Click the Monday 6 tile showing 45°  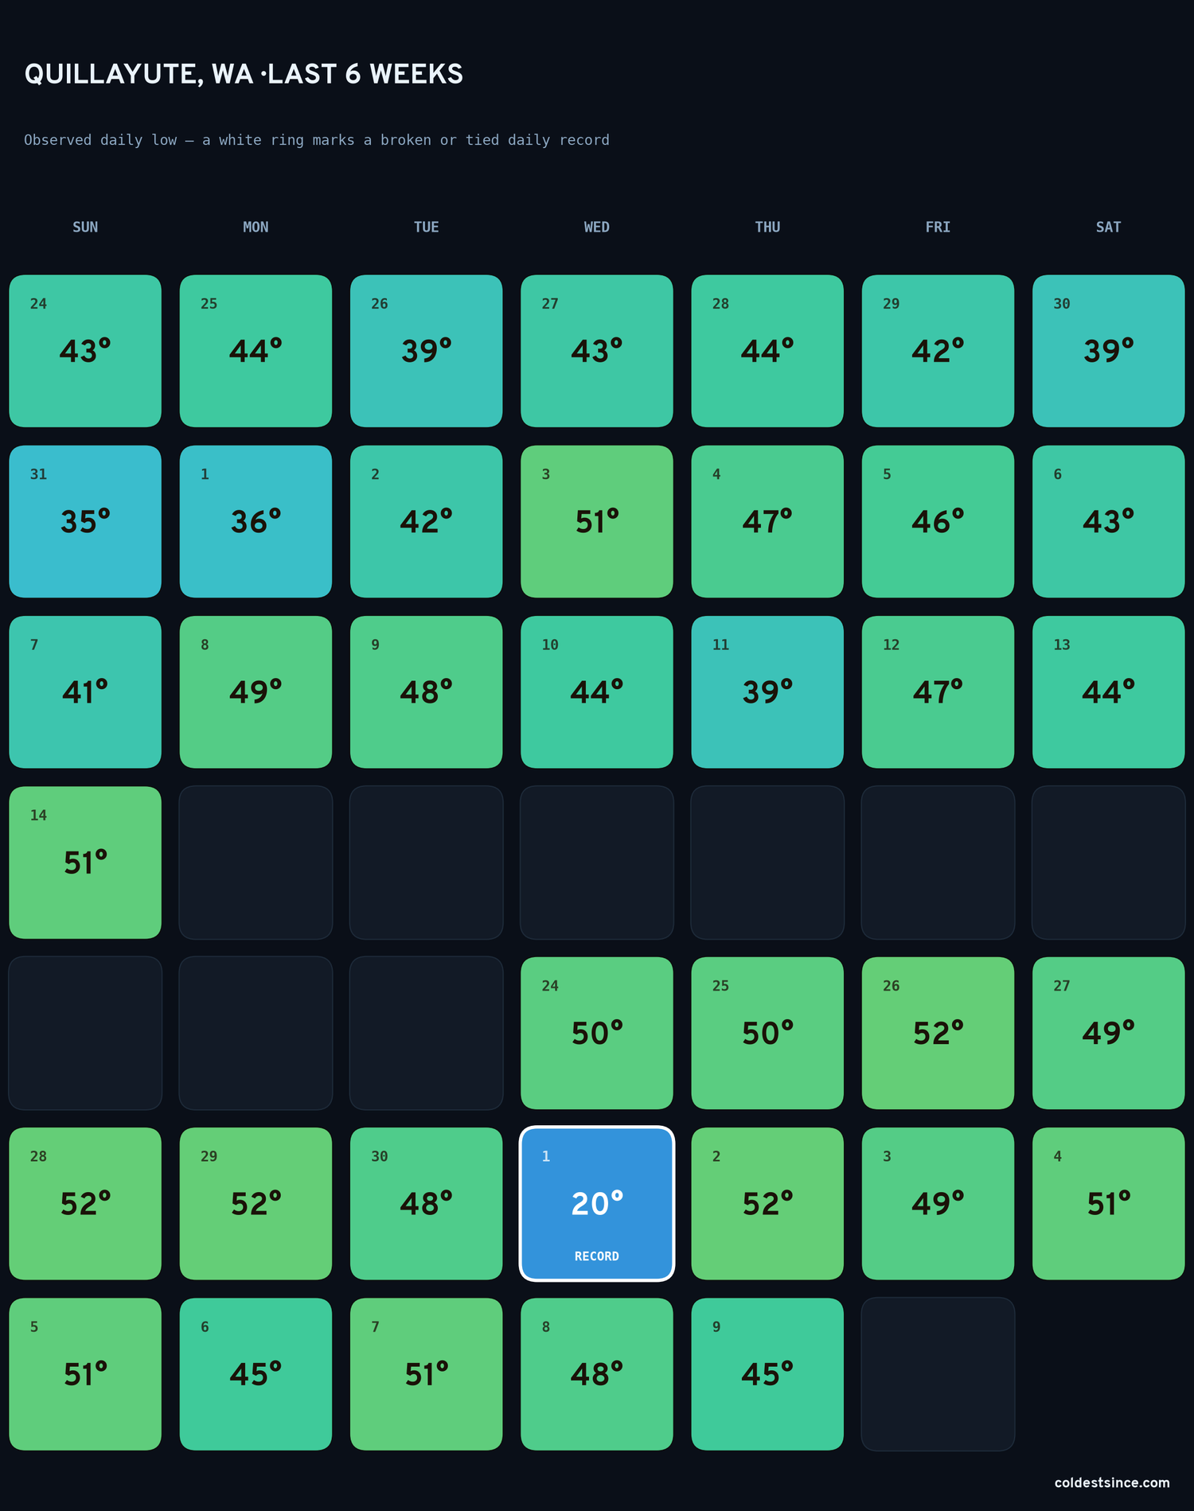[256, 1374]
